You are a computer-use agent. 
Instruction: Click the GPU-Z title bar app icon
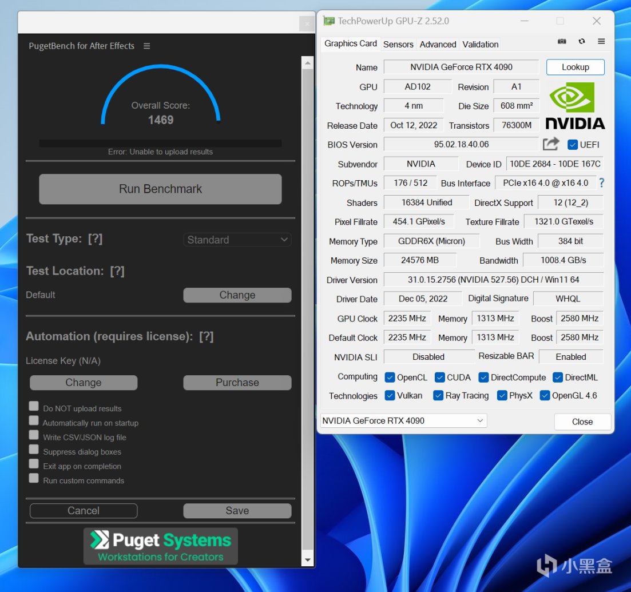329,21
